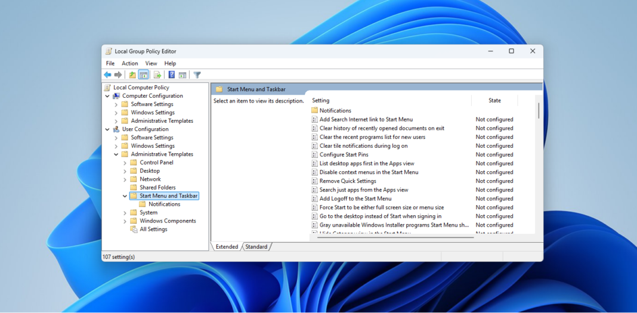Select 'Clear history of recently opened documents on exit'
Screen dimensions: 637x313
click(382, 128)
